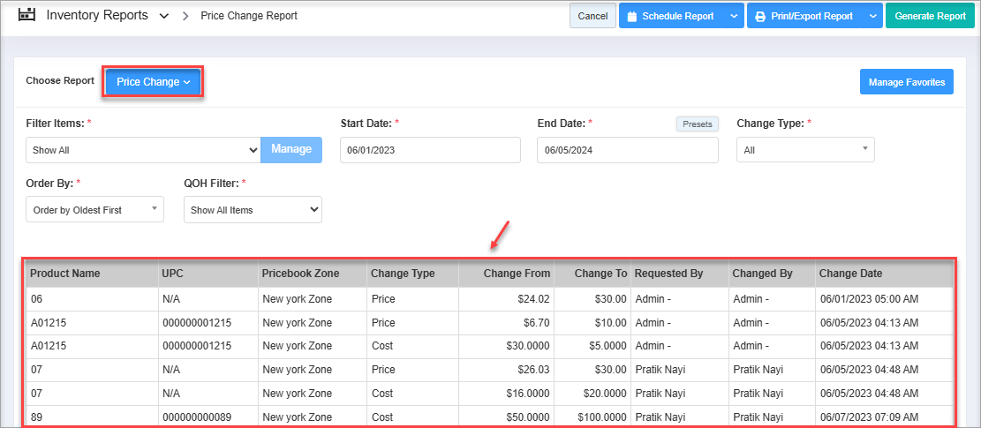
Task: Click the Manage Favorites button
Action: pos(906,82)
